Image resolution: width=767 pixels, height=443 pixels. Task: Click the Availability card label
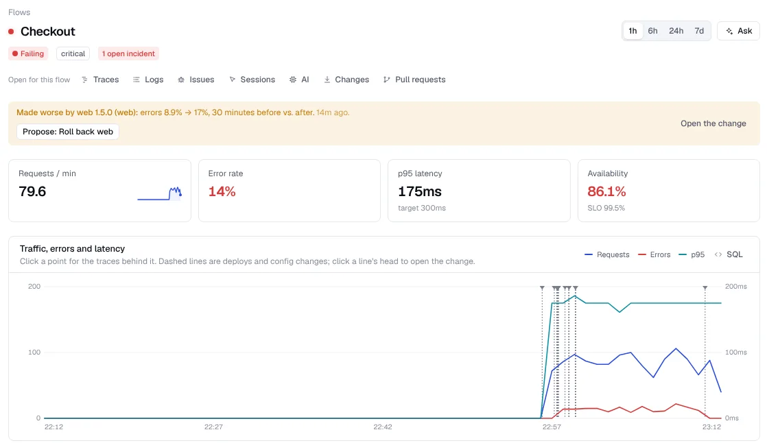coord(608,173)
